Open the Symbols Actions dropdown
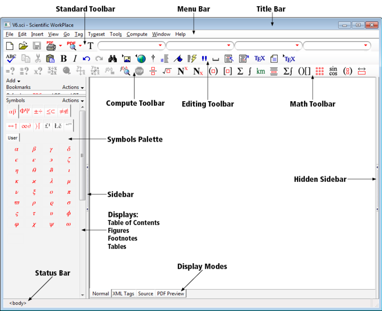382x311 pixels. point(73,100)
